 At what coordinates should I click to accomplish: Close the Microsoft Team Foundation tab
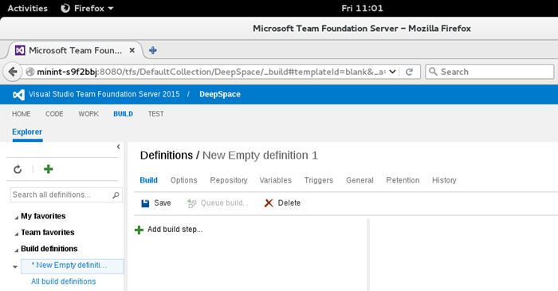[x=132, y=50]
